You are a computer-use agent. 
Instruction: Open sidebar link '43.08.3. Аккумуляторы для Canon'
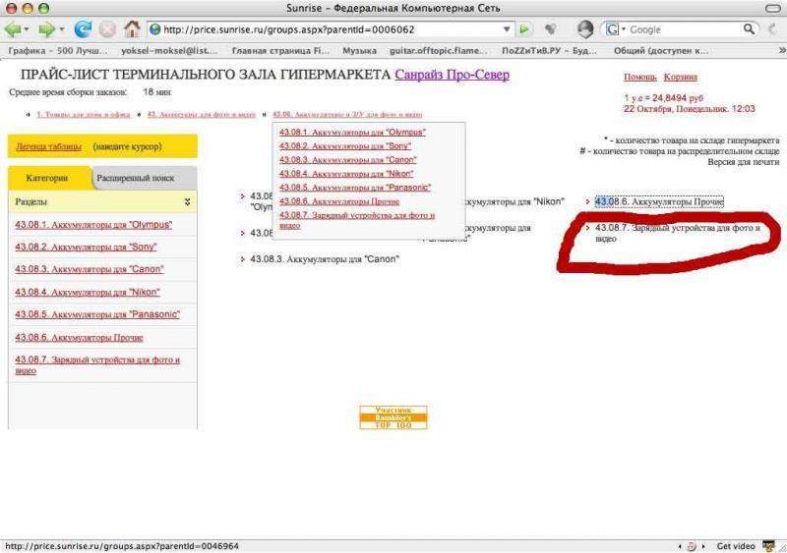90,269
